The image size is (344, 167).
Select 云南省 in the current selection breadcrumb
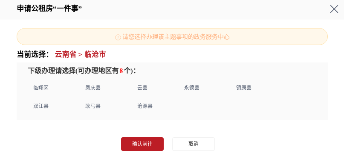point(65,54)
